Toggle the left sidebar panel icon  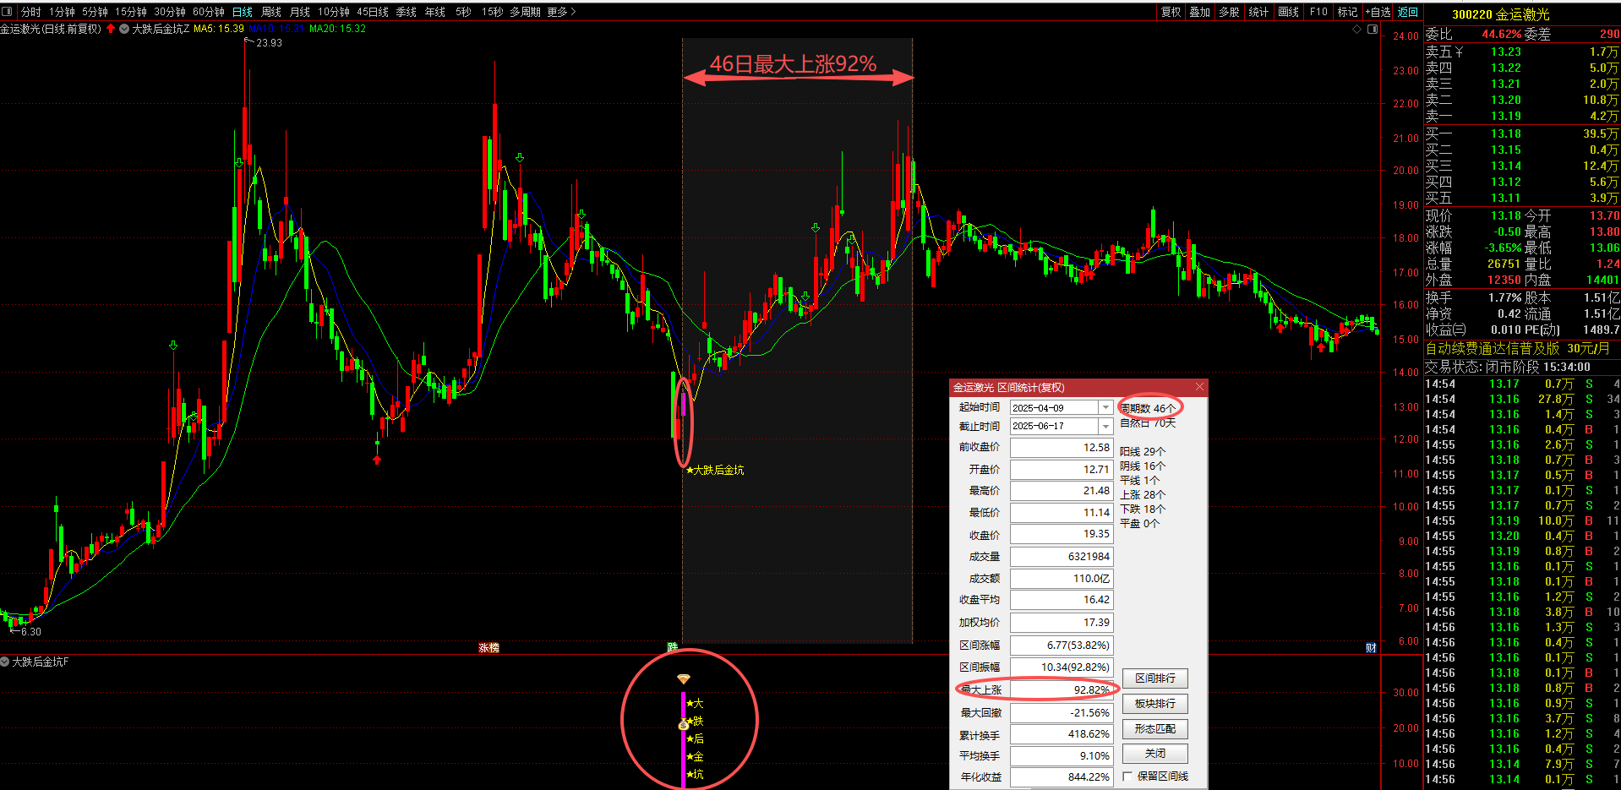click(8, 12)
